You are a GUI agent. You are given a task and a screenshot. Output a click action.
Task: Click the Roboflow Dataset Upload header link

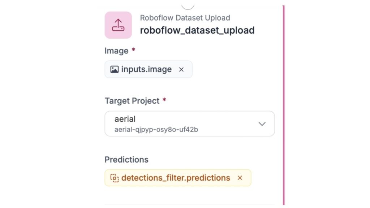click(185, 18)
